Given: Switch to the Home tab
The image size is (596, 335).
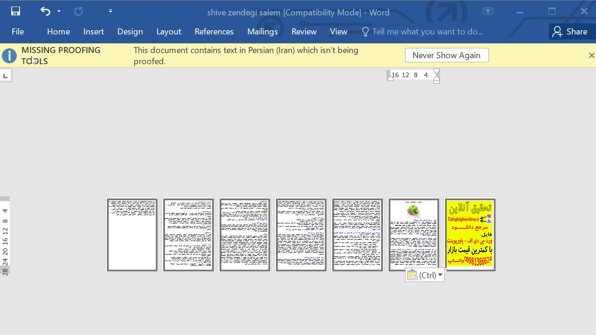Looking at the screenshot, I should click(x=58, y=32).
